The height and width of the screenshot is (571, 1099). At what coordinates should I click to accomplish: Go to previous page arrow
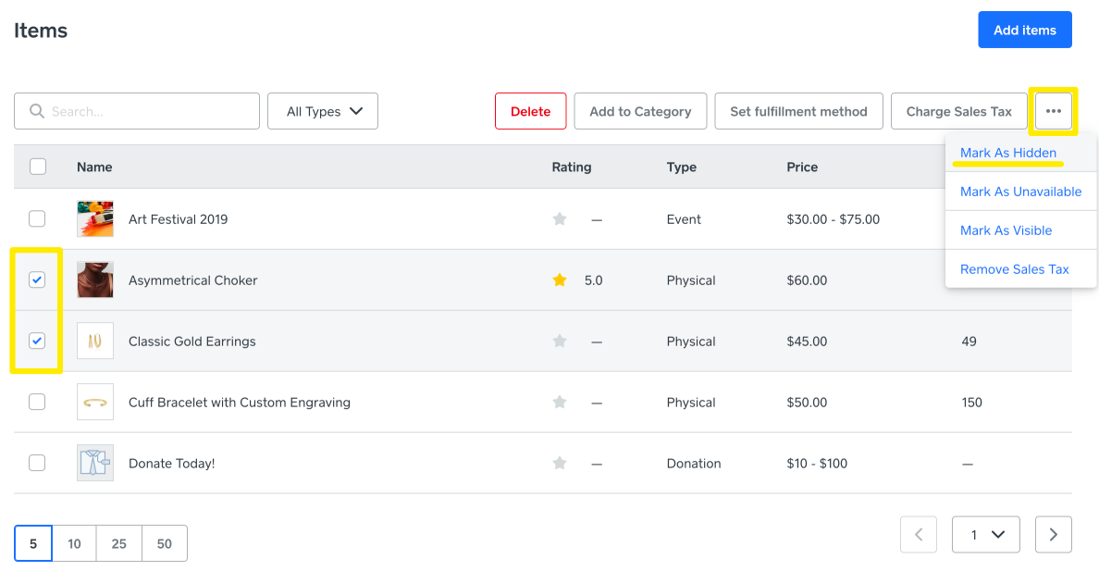pos(919,534)
